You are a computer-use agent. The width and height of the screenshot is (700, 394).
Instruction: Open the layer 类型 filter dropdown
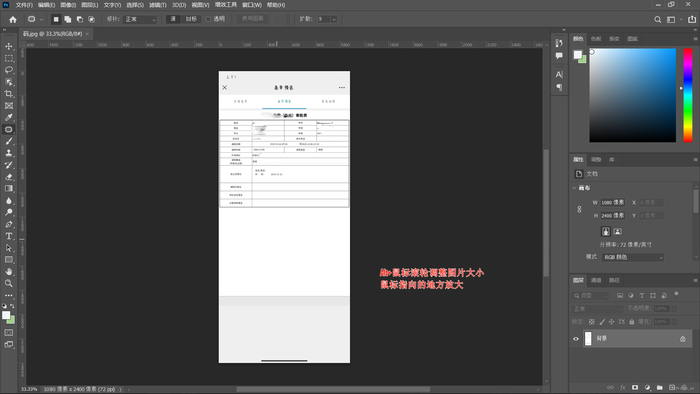point(590,295)
